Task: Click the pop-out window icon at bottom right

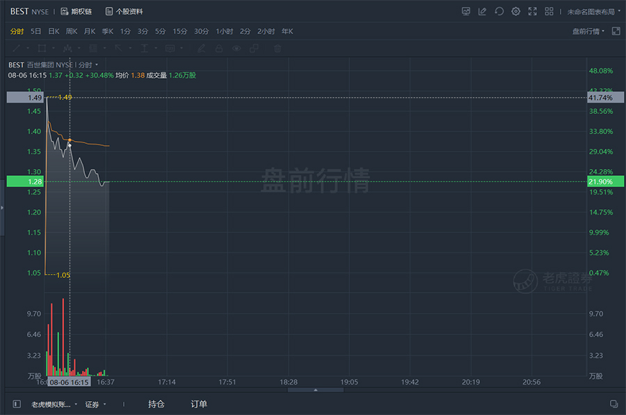Action: pyautogui.click(x=613, y=404)
